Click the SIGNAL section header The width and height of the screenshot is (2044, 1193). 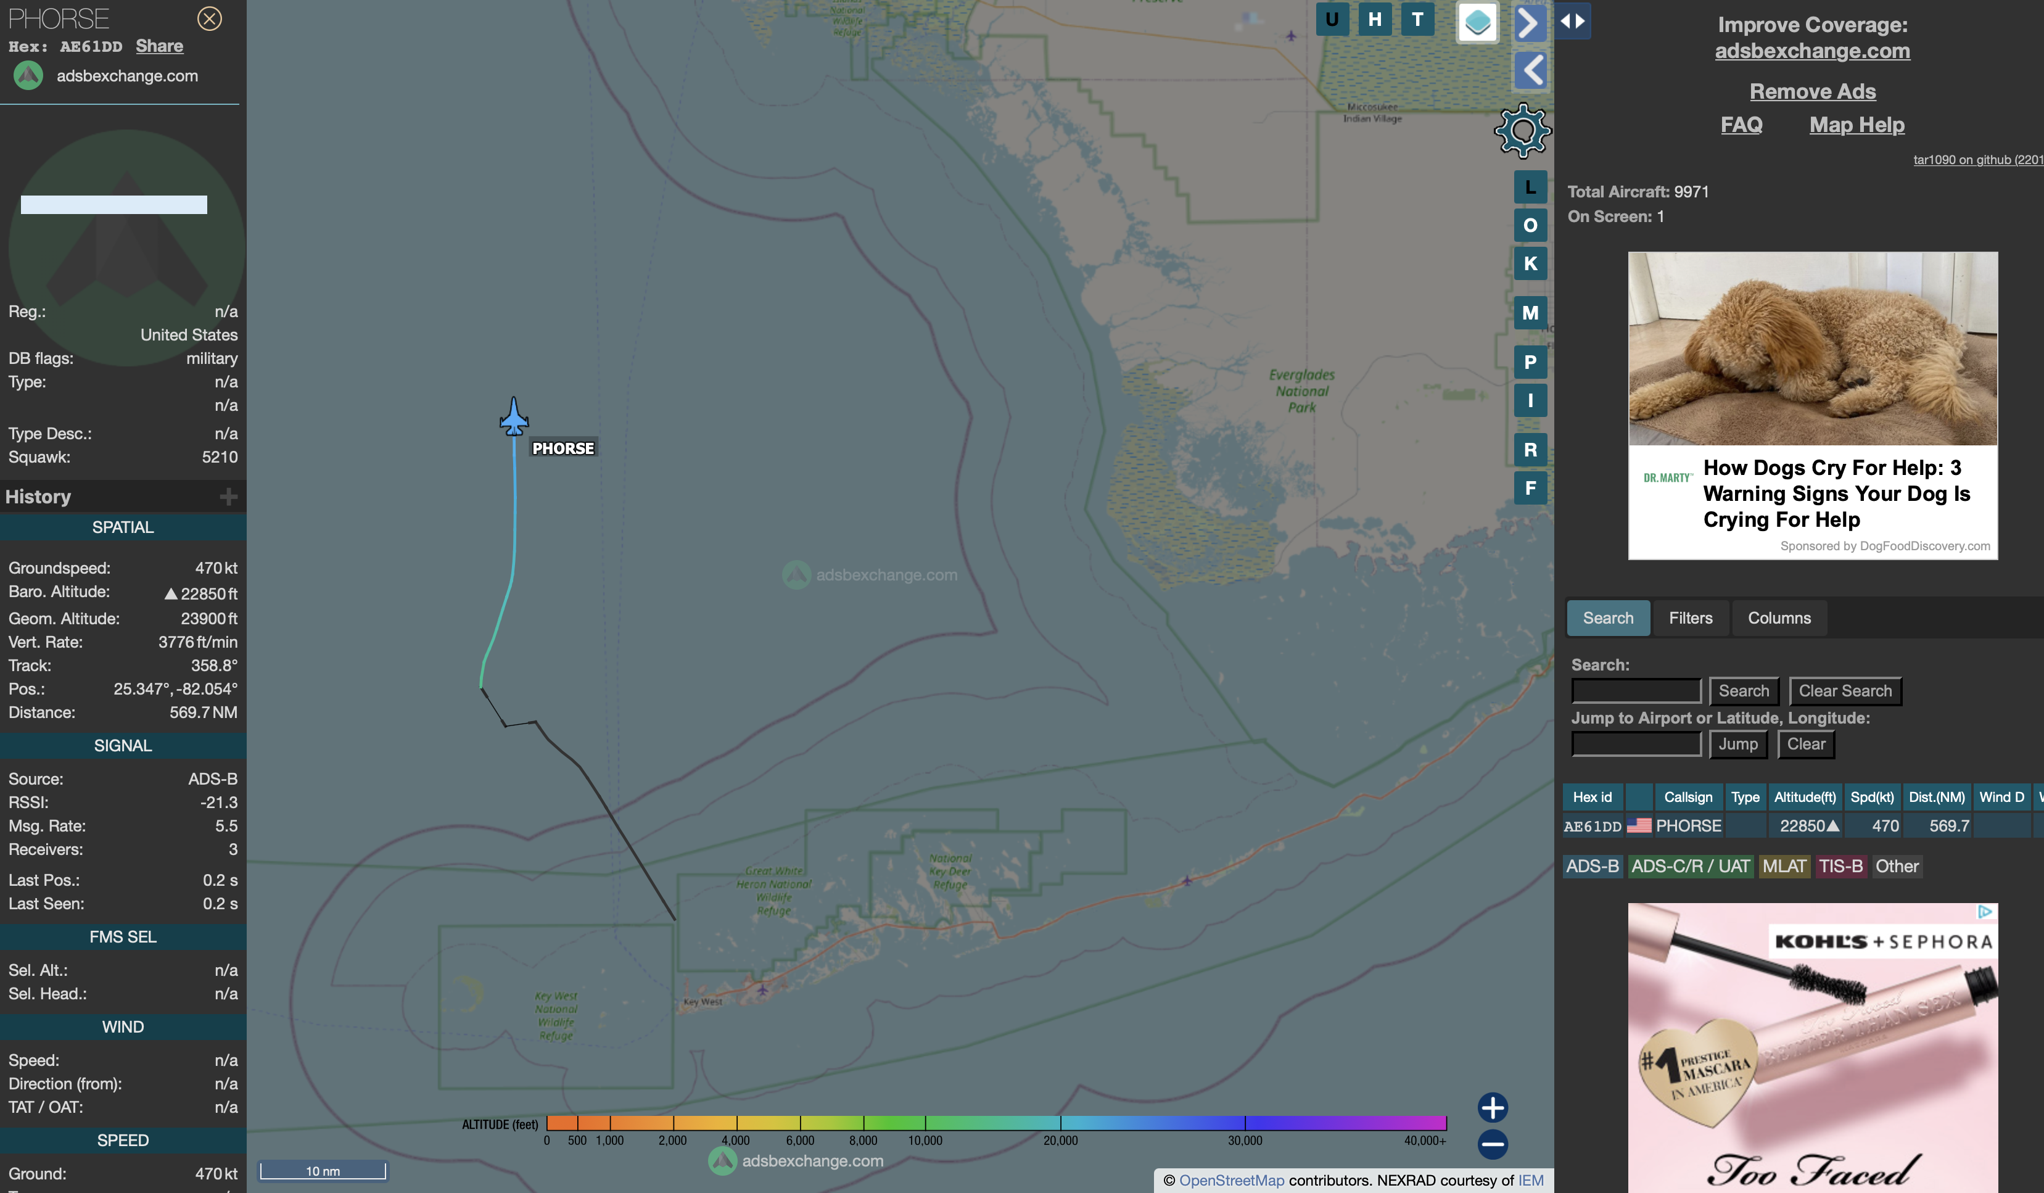pyautogui.click(x=123, y=745)
